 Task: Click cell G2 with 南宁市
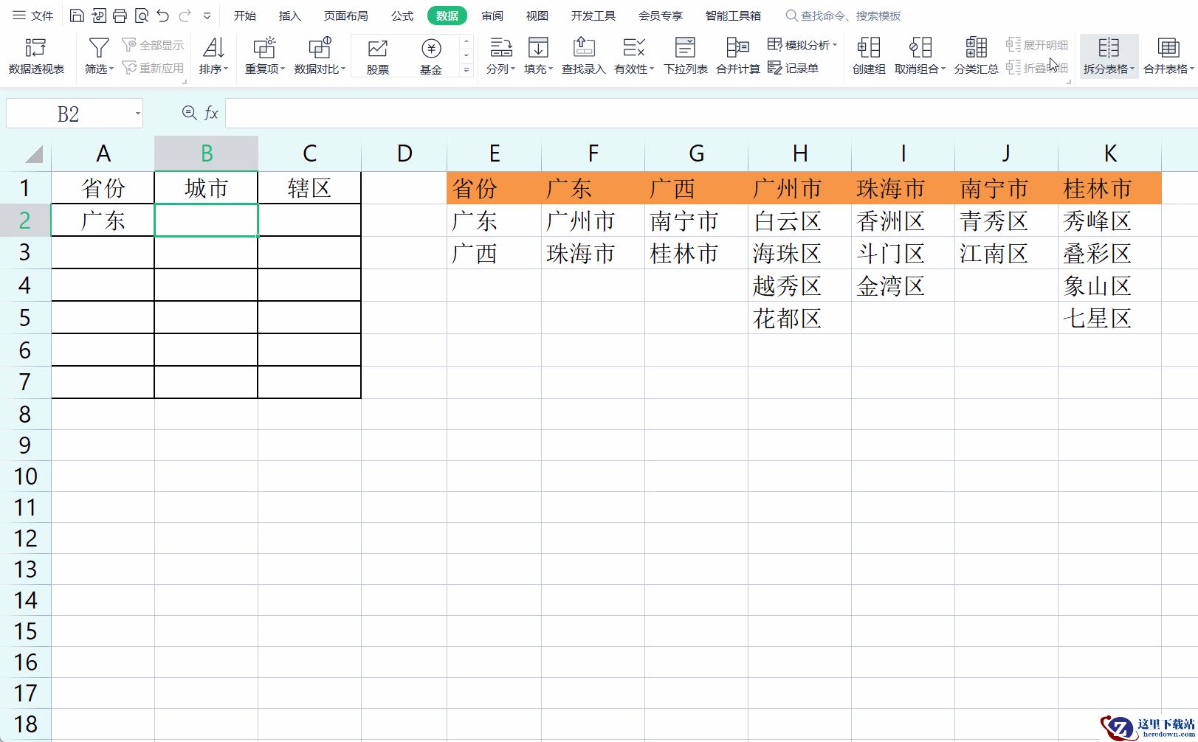pos(696,221)
